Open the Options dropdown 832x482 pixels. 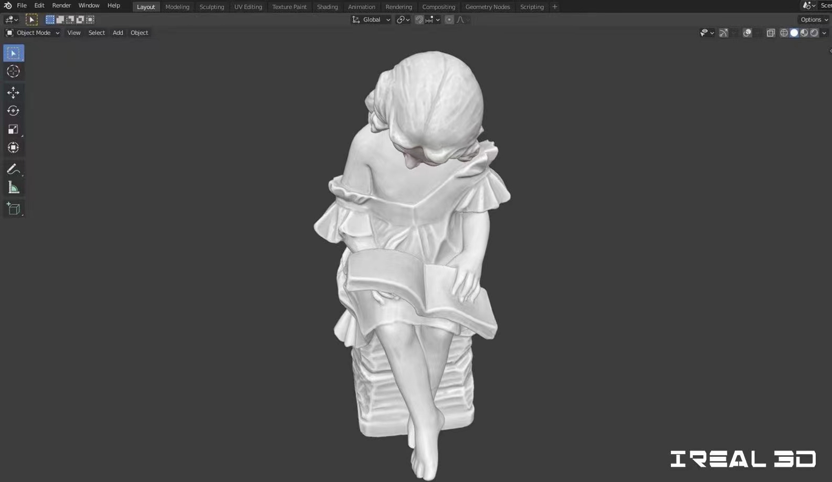(814, 19)
